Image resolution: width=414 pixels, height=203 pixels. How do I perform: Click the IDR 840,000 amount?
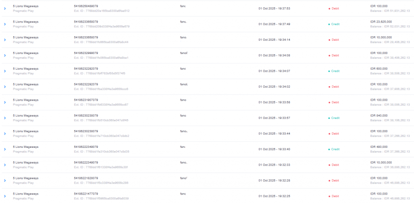click(x=379, y=116)
